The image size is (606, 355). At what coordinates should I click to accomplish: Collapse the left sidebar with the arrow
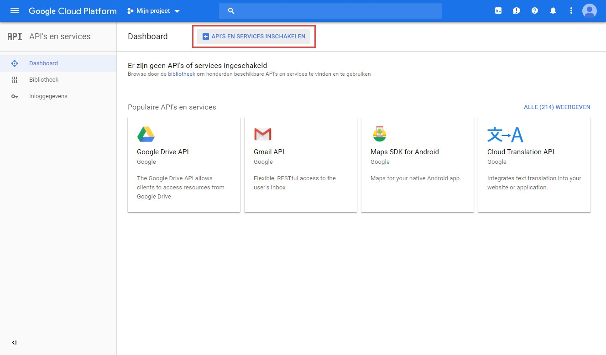point(14,342)
